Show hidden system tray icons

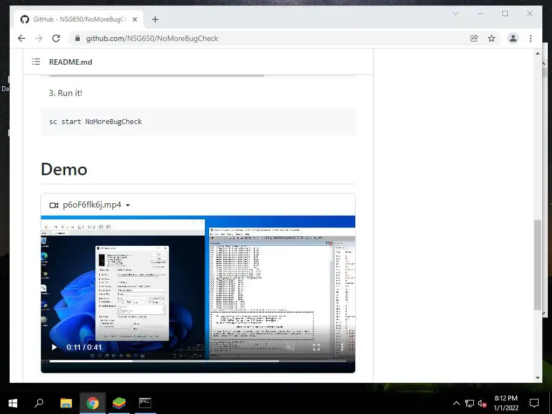coord(456,403)
